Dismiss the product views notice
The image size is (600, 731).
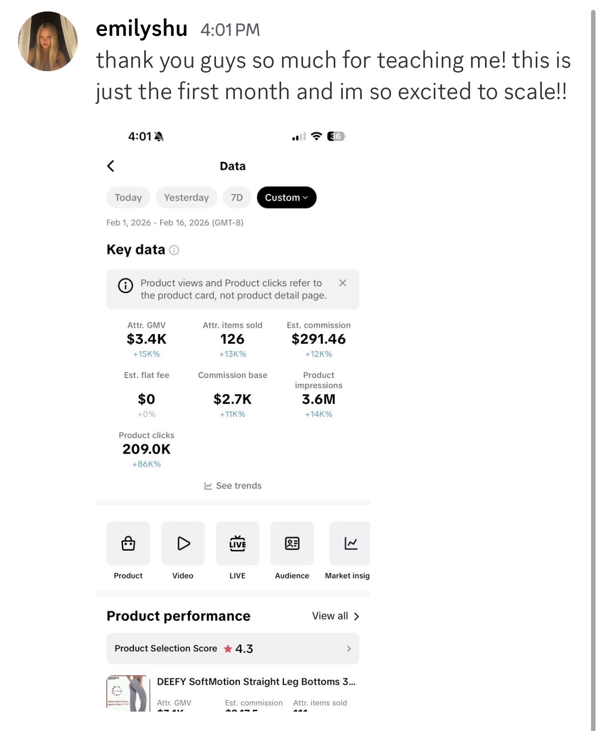pyautogui.click(x=343, y=283)
